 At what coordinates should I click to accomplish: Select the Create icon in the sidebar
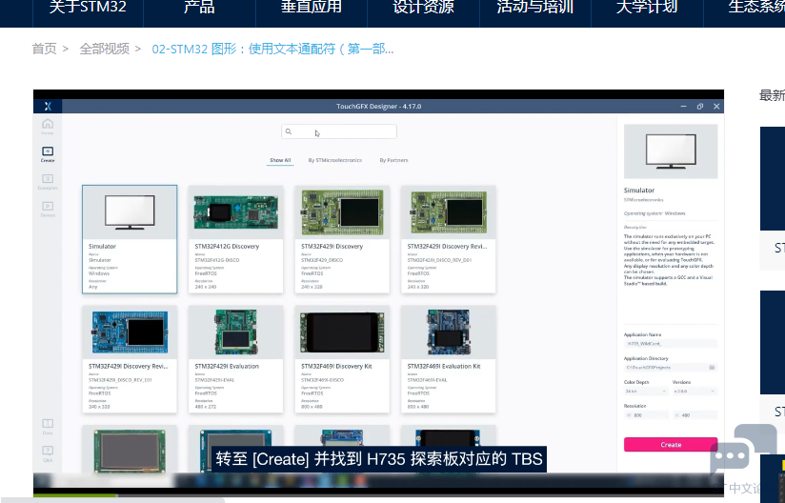pos(48,154)
